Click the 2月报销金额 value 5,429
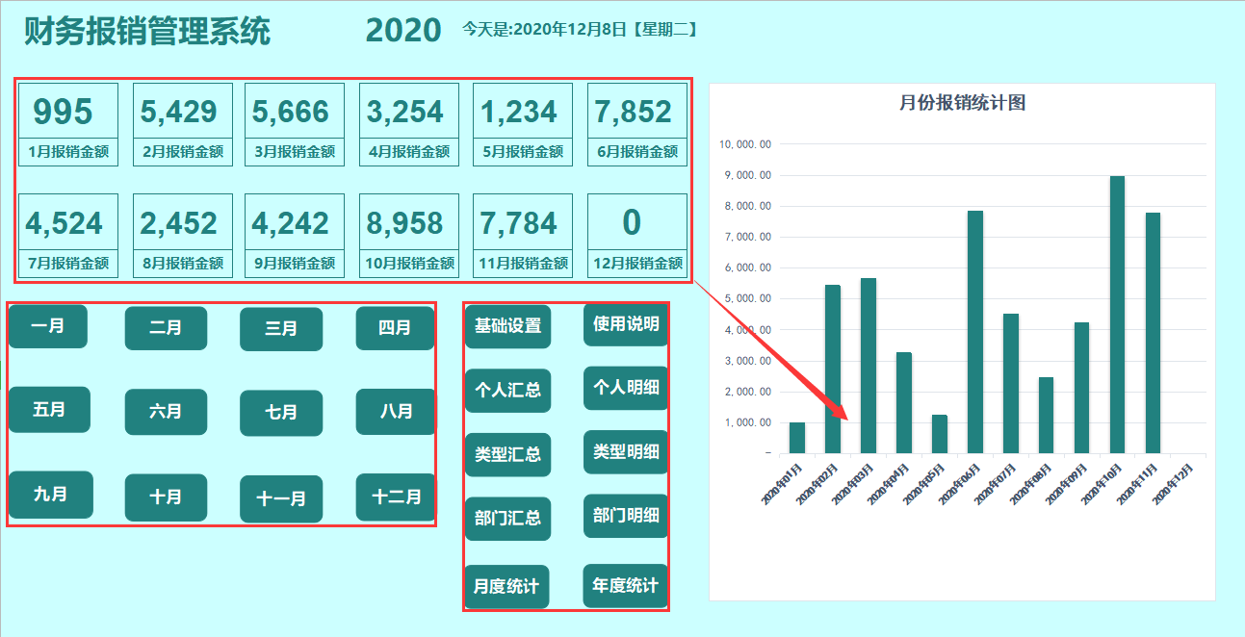The height and width of the screenshot is (637, 1245). (x=179, y=112)
